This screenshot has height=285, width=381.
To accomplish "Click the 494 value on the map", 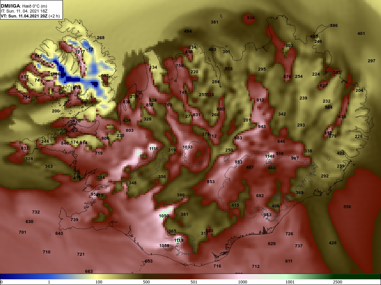I will click(x=188, y=31).
